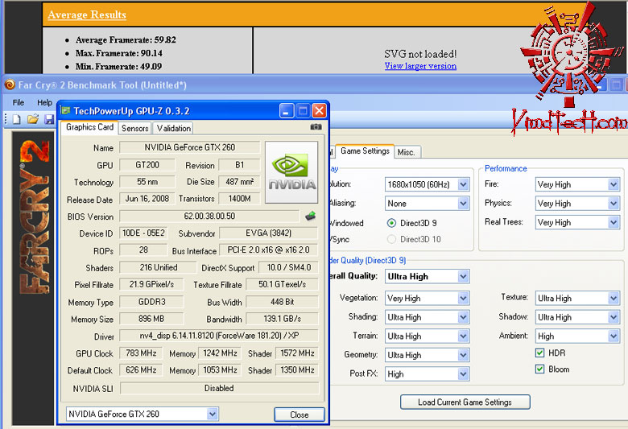This screenshot has width=628, height=429.
Task: Select the Direct3D 10 radio button
Action: tap(392, 239)
